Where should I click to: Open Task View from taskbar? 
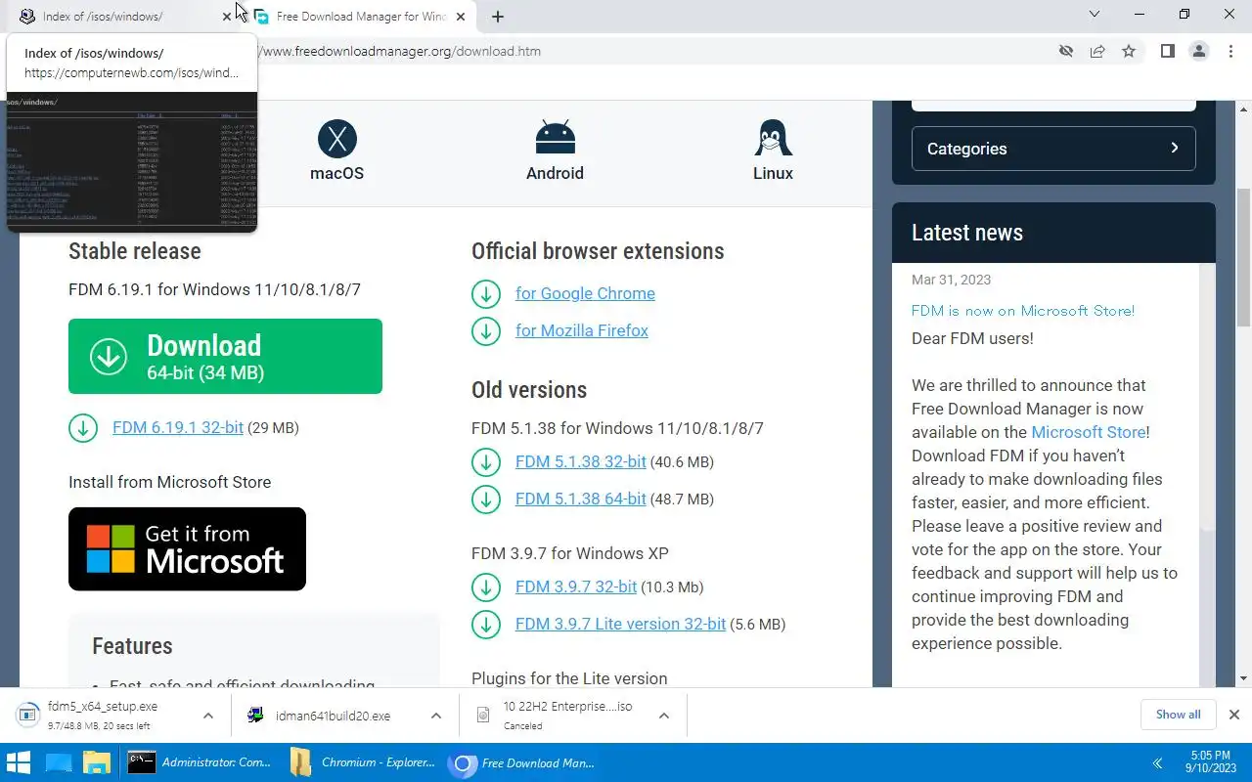[x=59, y=762]
